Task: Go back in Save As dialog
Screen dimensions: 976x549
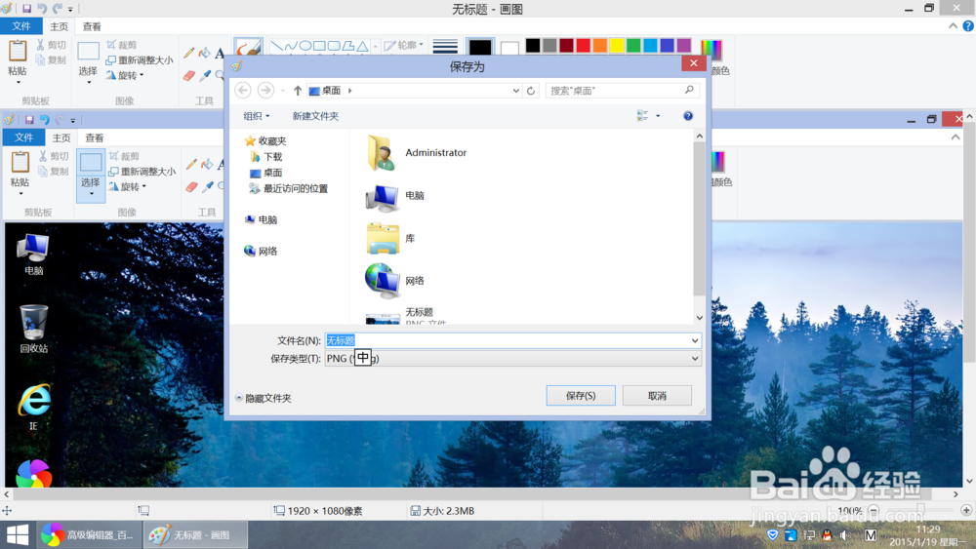Action: point(243,90)
